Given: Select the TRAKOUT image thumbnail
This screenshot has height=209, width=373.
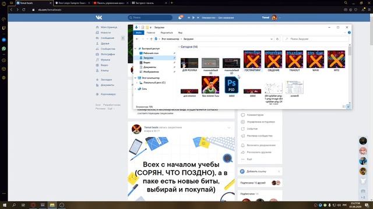Looking at the screenshot, I should coord(294,59).
